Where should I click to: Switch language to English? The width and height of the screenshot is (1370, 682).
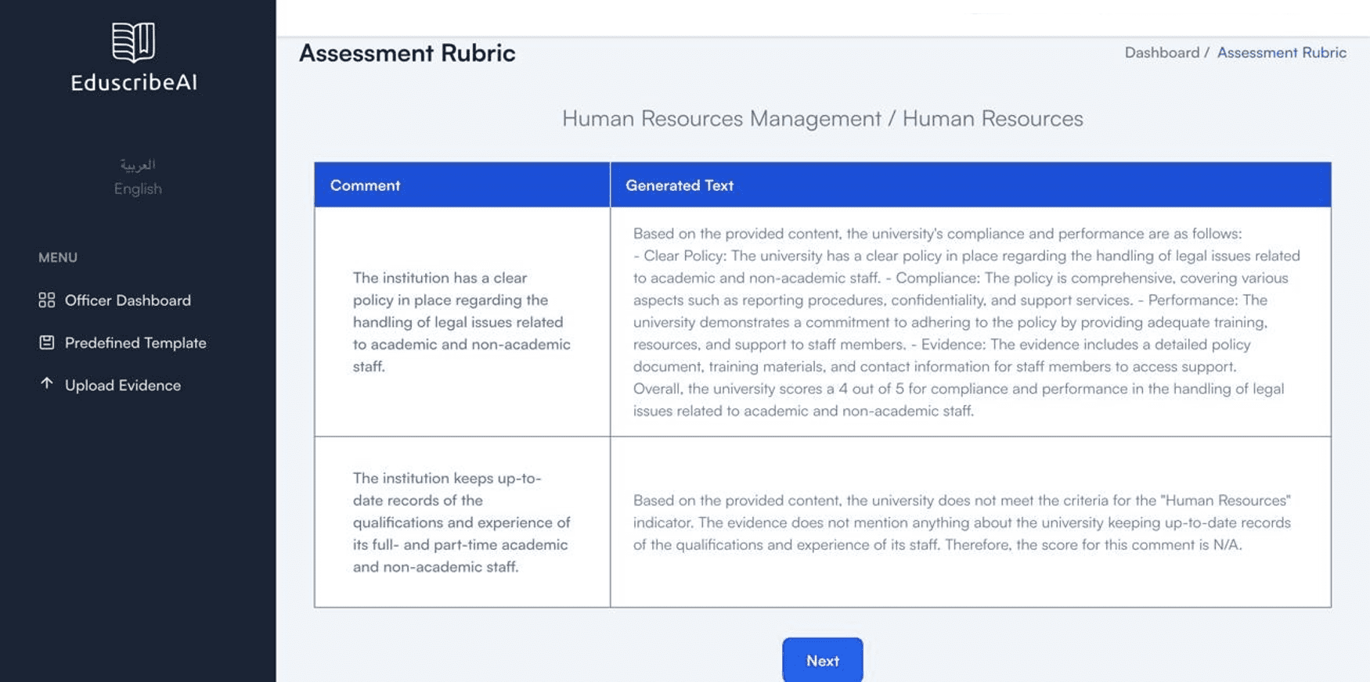point(138,188)
